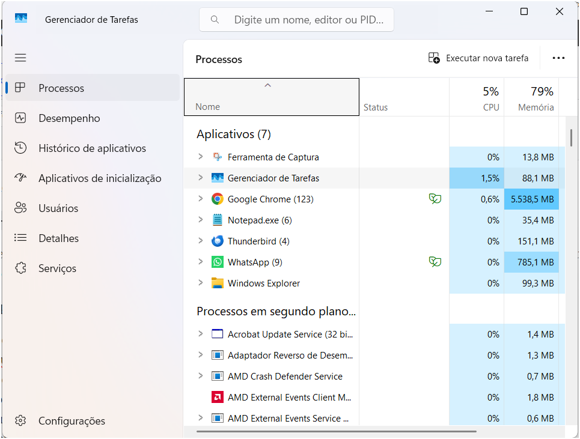This screenshot has height=439, width=580.
Task: Click the Notepad.exe icon
Action: point(218,220)
